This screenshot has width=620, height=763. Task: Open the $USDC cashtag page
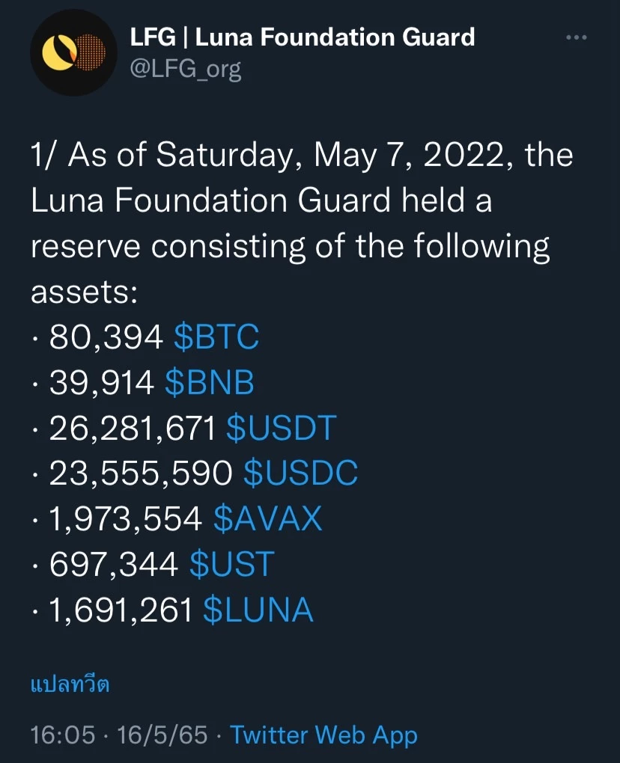point(298,474)
